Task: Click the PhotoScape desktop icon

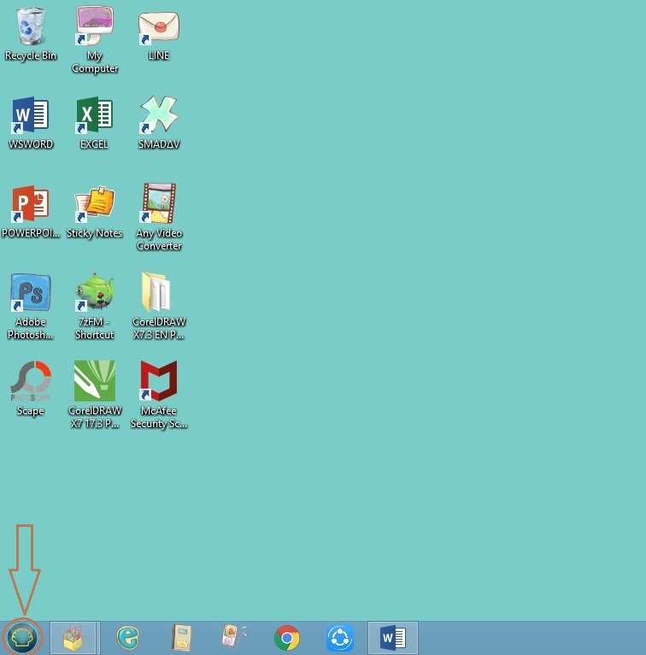Action: [30, 382]
